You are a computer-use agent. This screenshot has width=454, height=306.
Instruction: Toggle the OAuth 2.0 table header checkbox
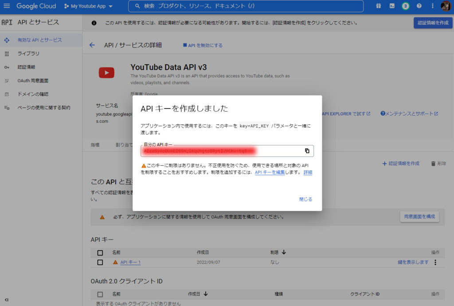pyautogui.click(x=100, y=294)
